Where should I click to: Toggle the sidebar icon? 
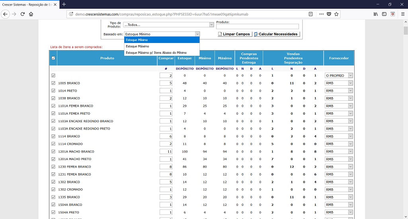[x=384, y=14]
